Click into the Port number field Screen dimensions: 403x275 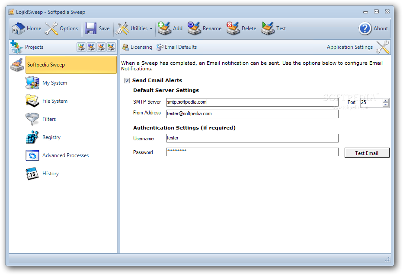tap(371, 103)
